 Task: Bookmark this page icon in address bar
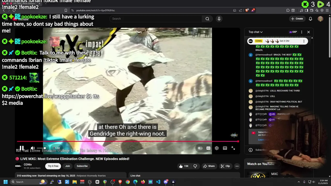66,10
